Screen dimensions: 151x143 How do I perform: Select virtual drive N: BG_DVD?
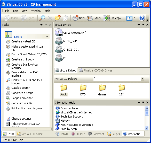[66, 41]
